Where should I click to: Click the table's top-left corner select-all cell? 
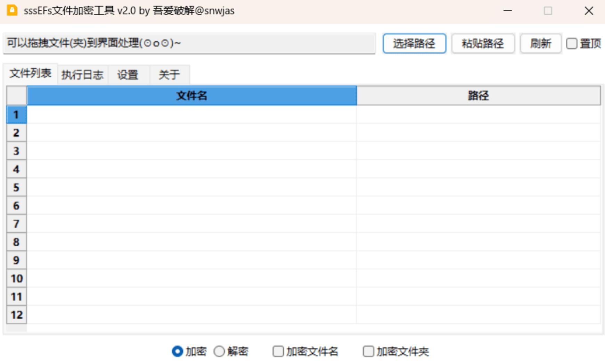[16, 95]
